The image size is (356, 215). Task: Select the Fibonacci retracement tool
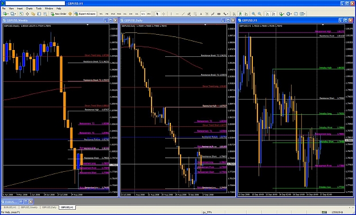[195, 14]
